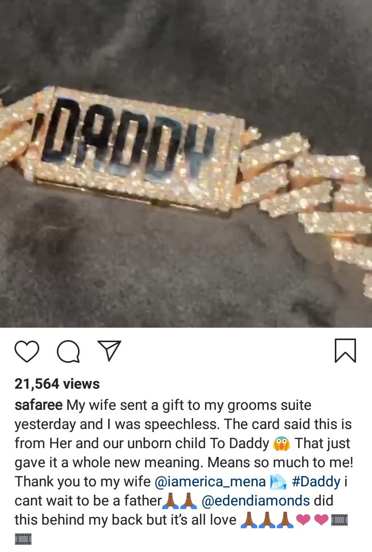This screenshot has width=372, height=552.
Task: View the 21,564 views count
Action: click(57, 384)
